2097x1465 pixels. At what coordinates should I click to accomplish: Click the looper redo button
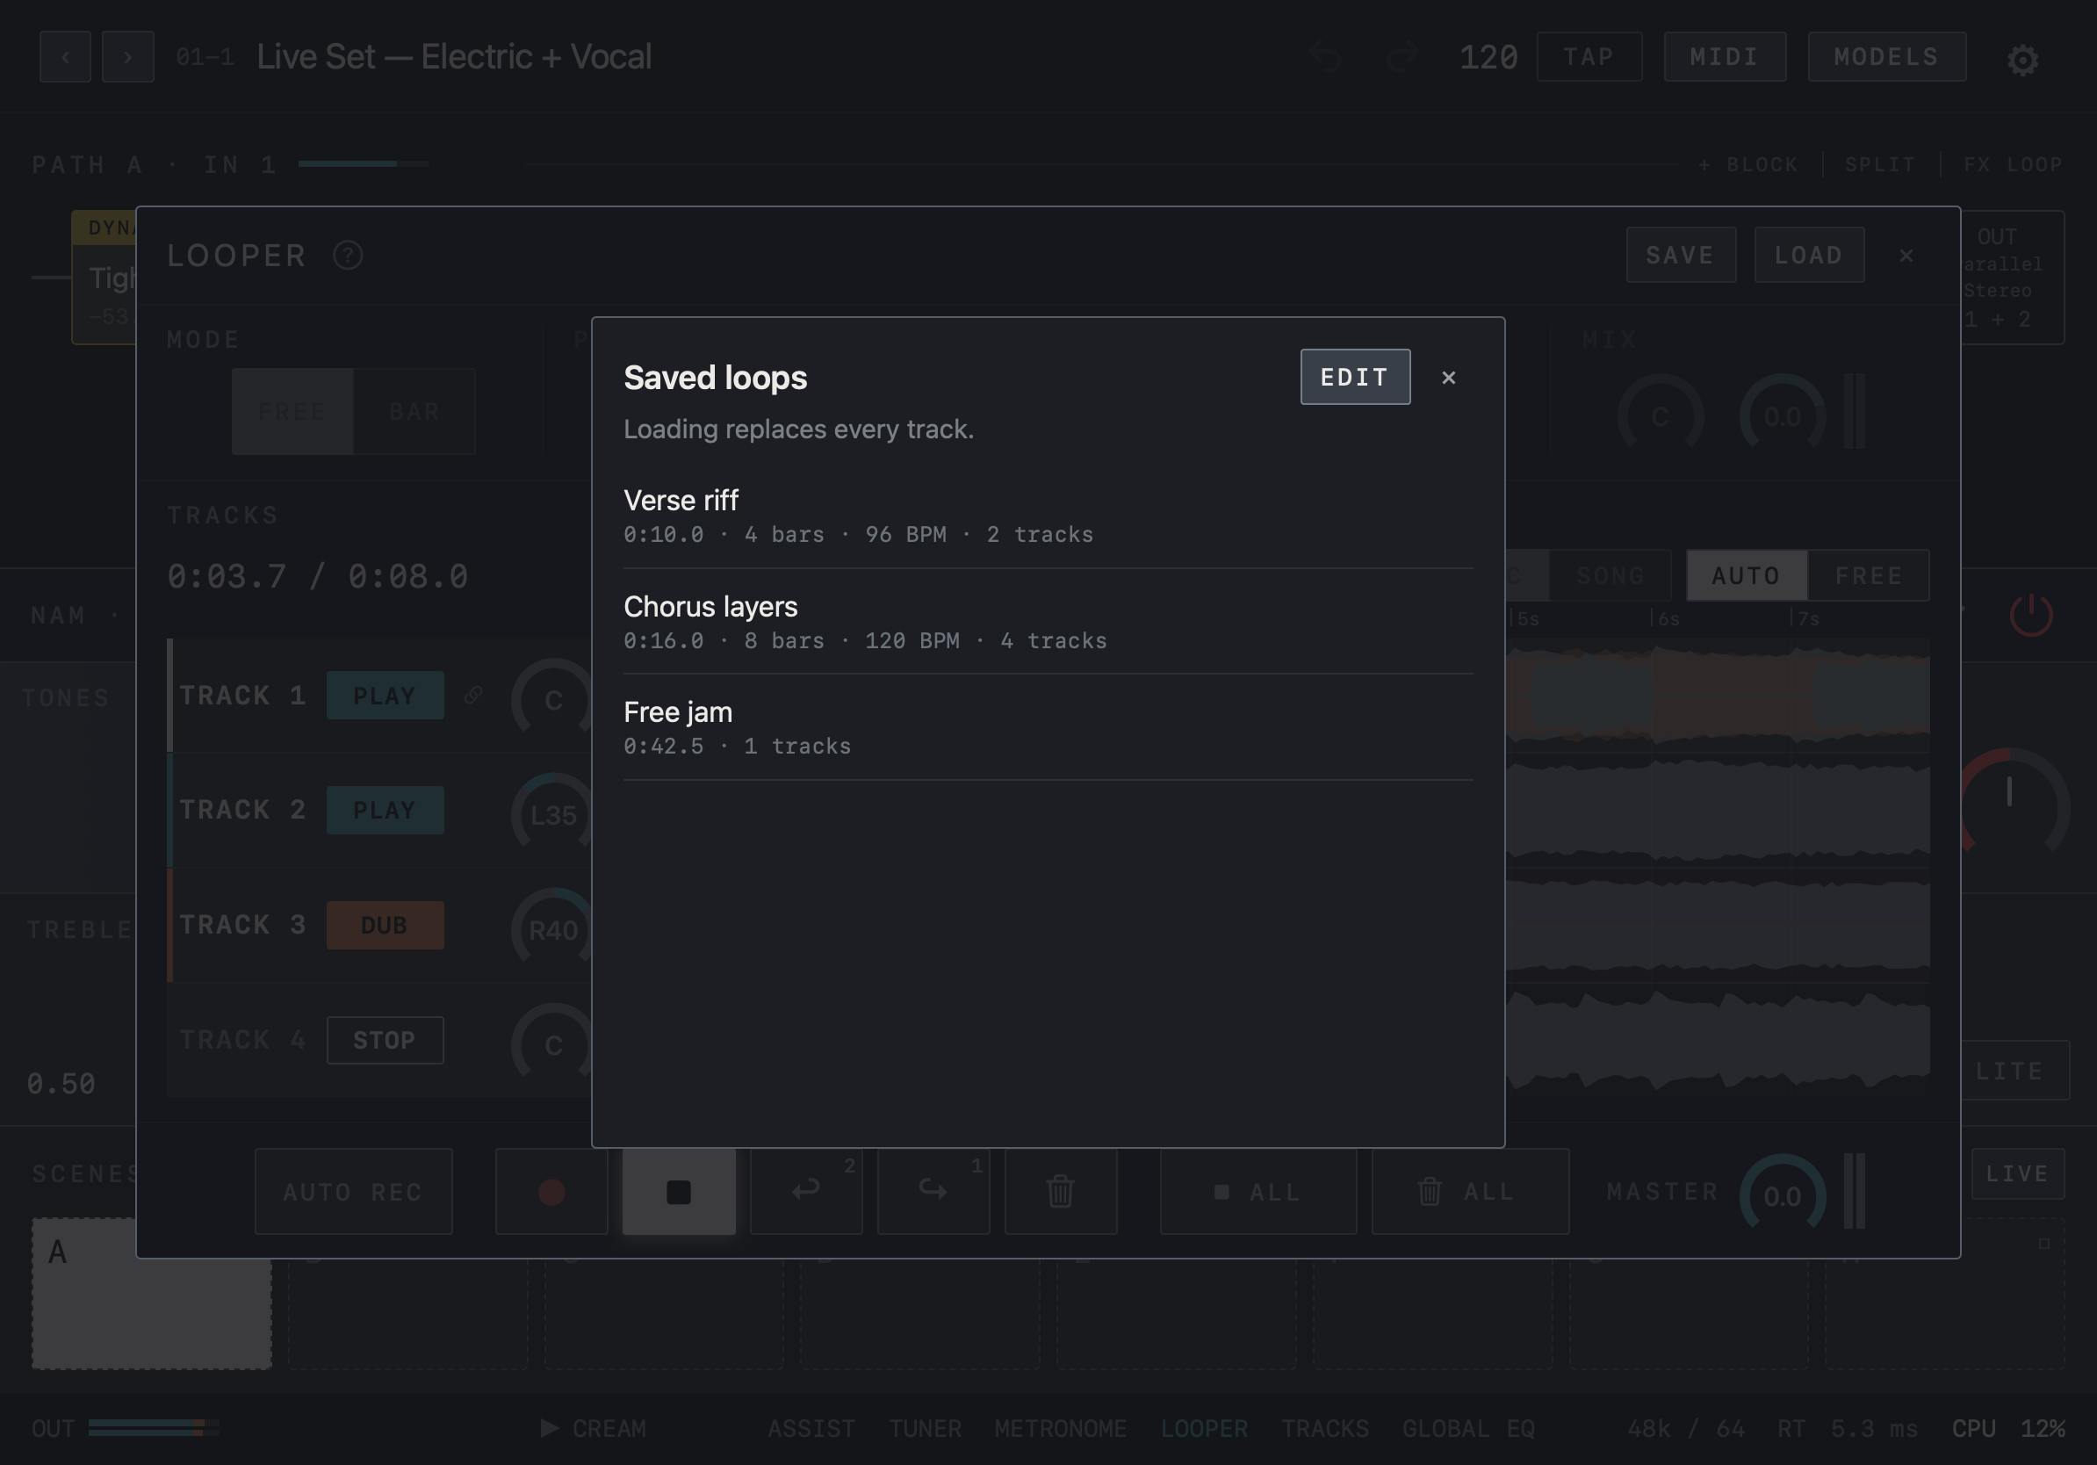(933, 1191)
